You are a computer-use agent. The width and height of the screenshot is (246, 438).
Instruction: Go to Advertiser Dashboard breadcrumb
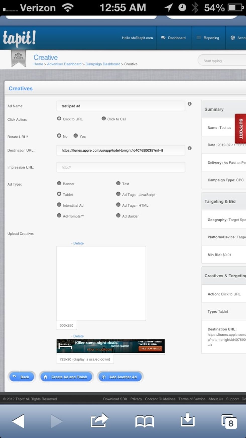[x=64, y=64]
